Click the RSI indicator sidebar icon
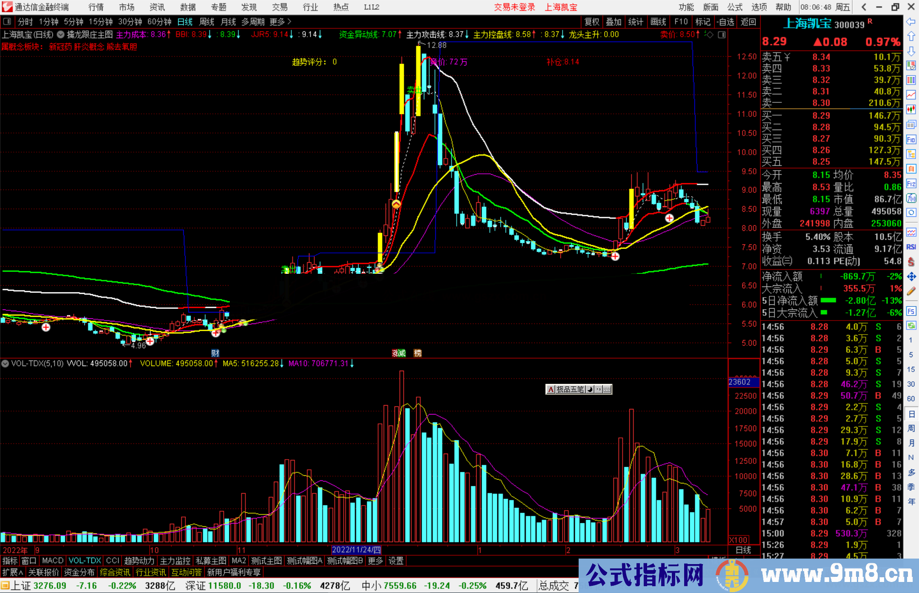Viewport: 919px width, 593px height. (x=911, y=247)
